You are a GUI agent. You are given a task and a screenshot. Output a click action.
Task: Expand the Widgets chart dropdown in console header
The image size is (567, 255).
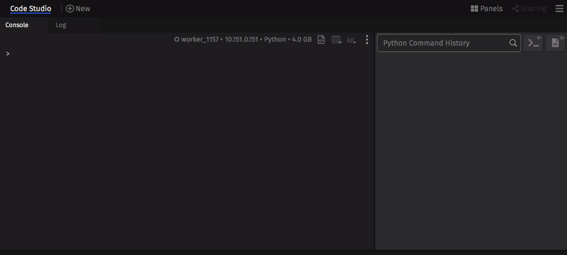352,40
